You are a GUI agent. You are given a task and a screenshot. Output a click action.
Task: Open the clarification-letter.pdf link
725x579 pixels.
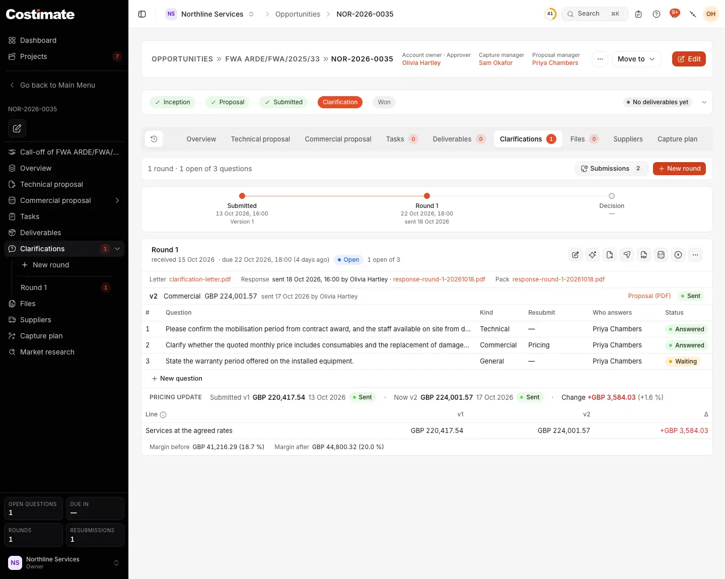(200, 279)
